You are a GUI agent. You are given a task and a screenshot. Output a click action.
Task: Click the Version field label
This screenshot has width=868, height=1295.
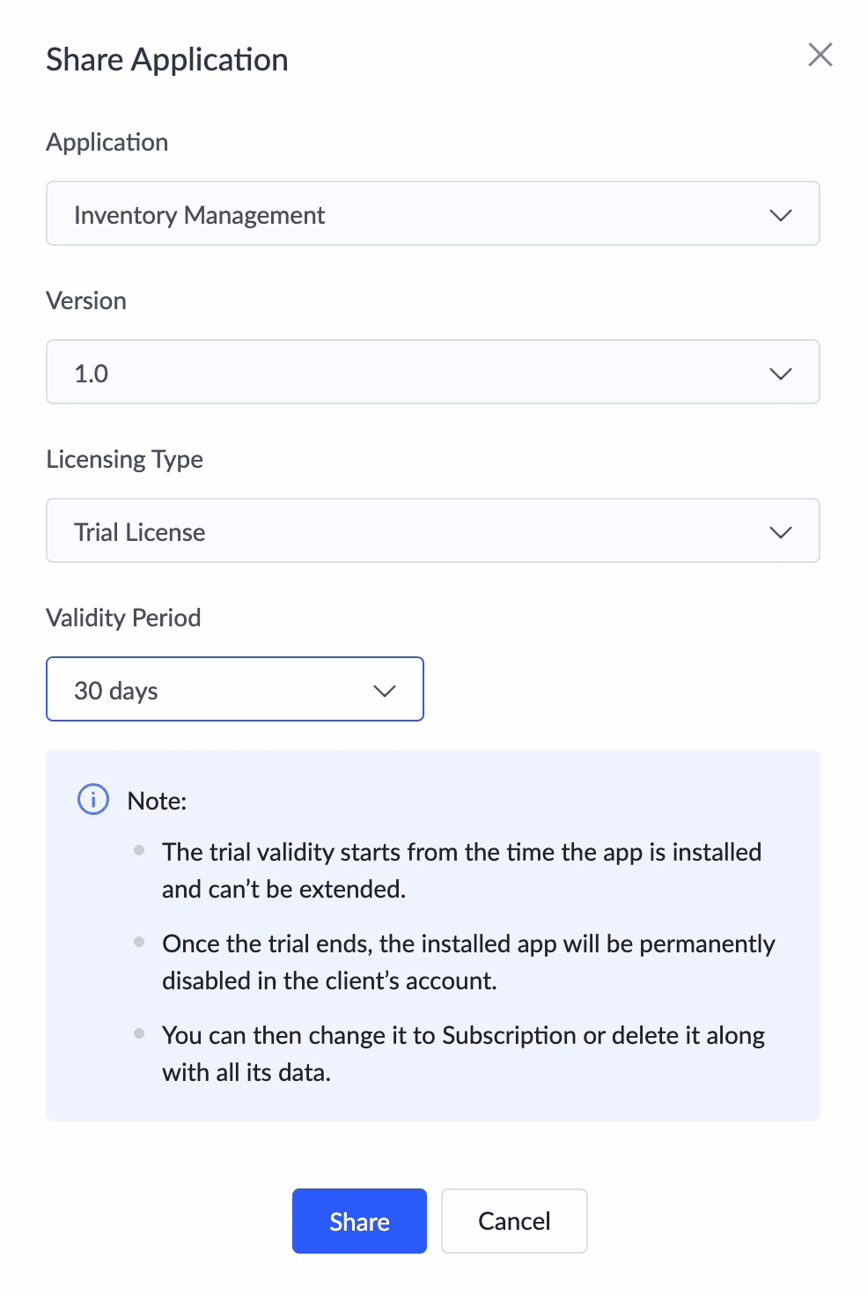[86, 301]
